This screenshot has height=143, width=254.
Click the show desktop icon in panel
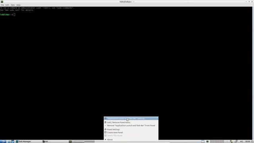(x=203, y=141)
